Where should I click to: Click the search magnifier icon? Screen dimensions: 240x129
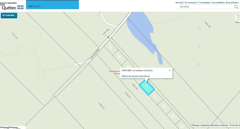coord(236,7)
